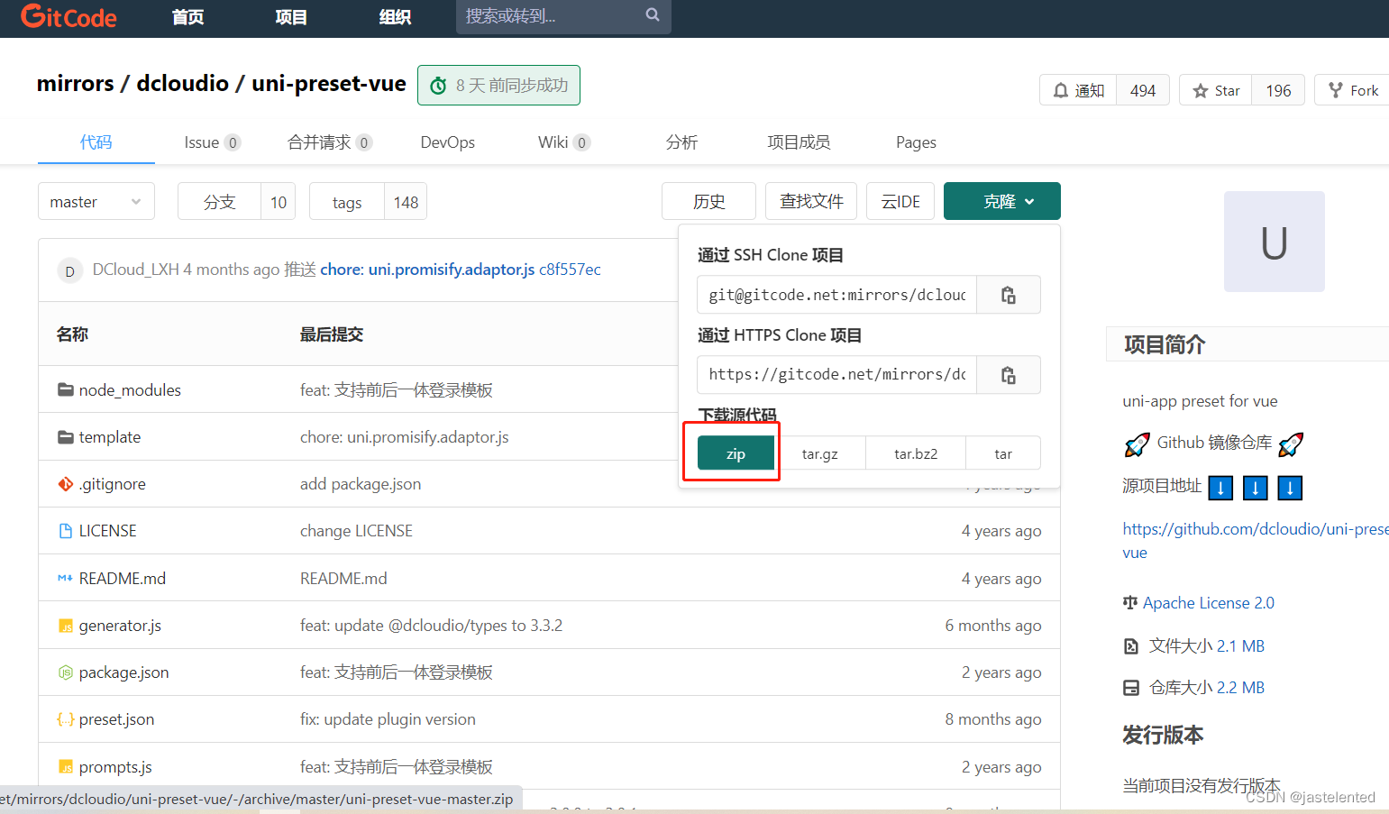The width and height of the screenshot is (1389, 814).
Task: Download source as tar.gz
Action: click(820, 453)
